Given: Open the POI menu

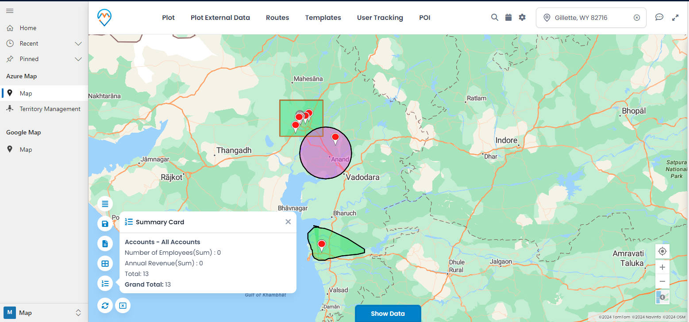Looking at the screenshot, I should pos(425,18).
